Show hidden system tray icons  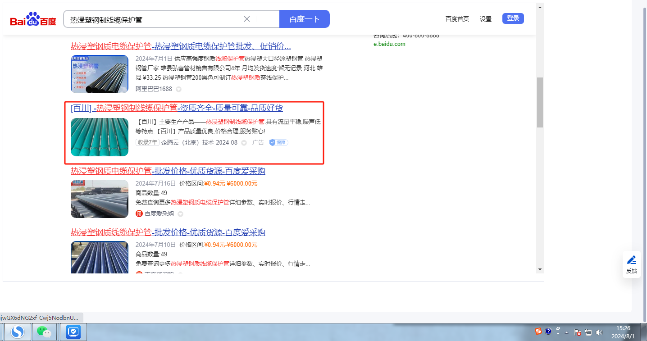[x=566, y=332]
